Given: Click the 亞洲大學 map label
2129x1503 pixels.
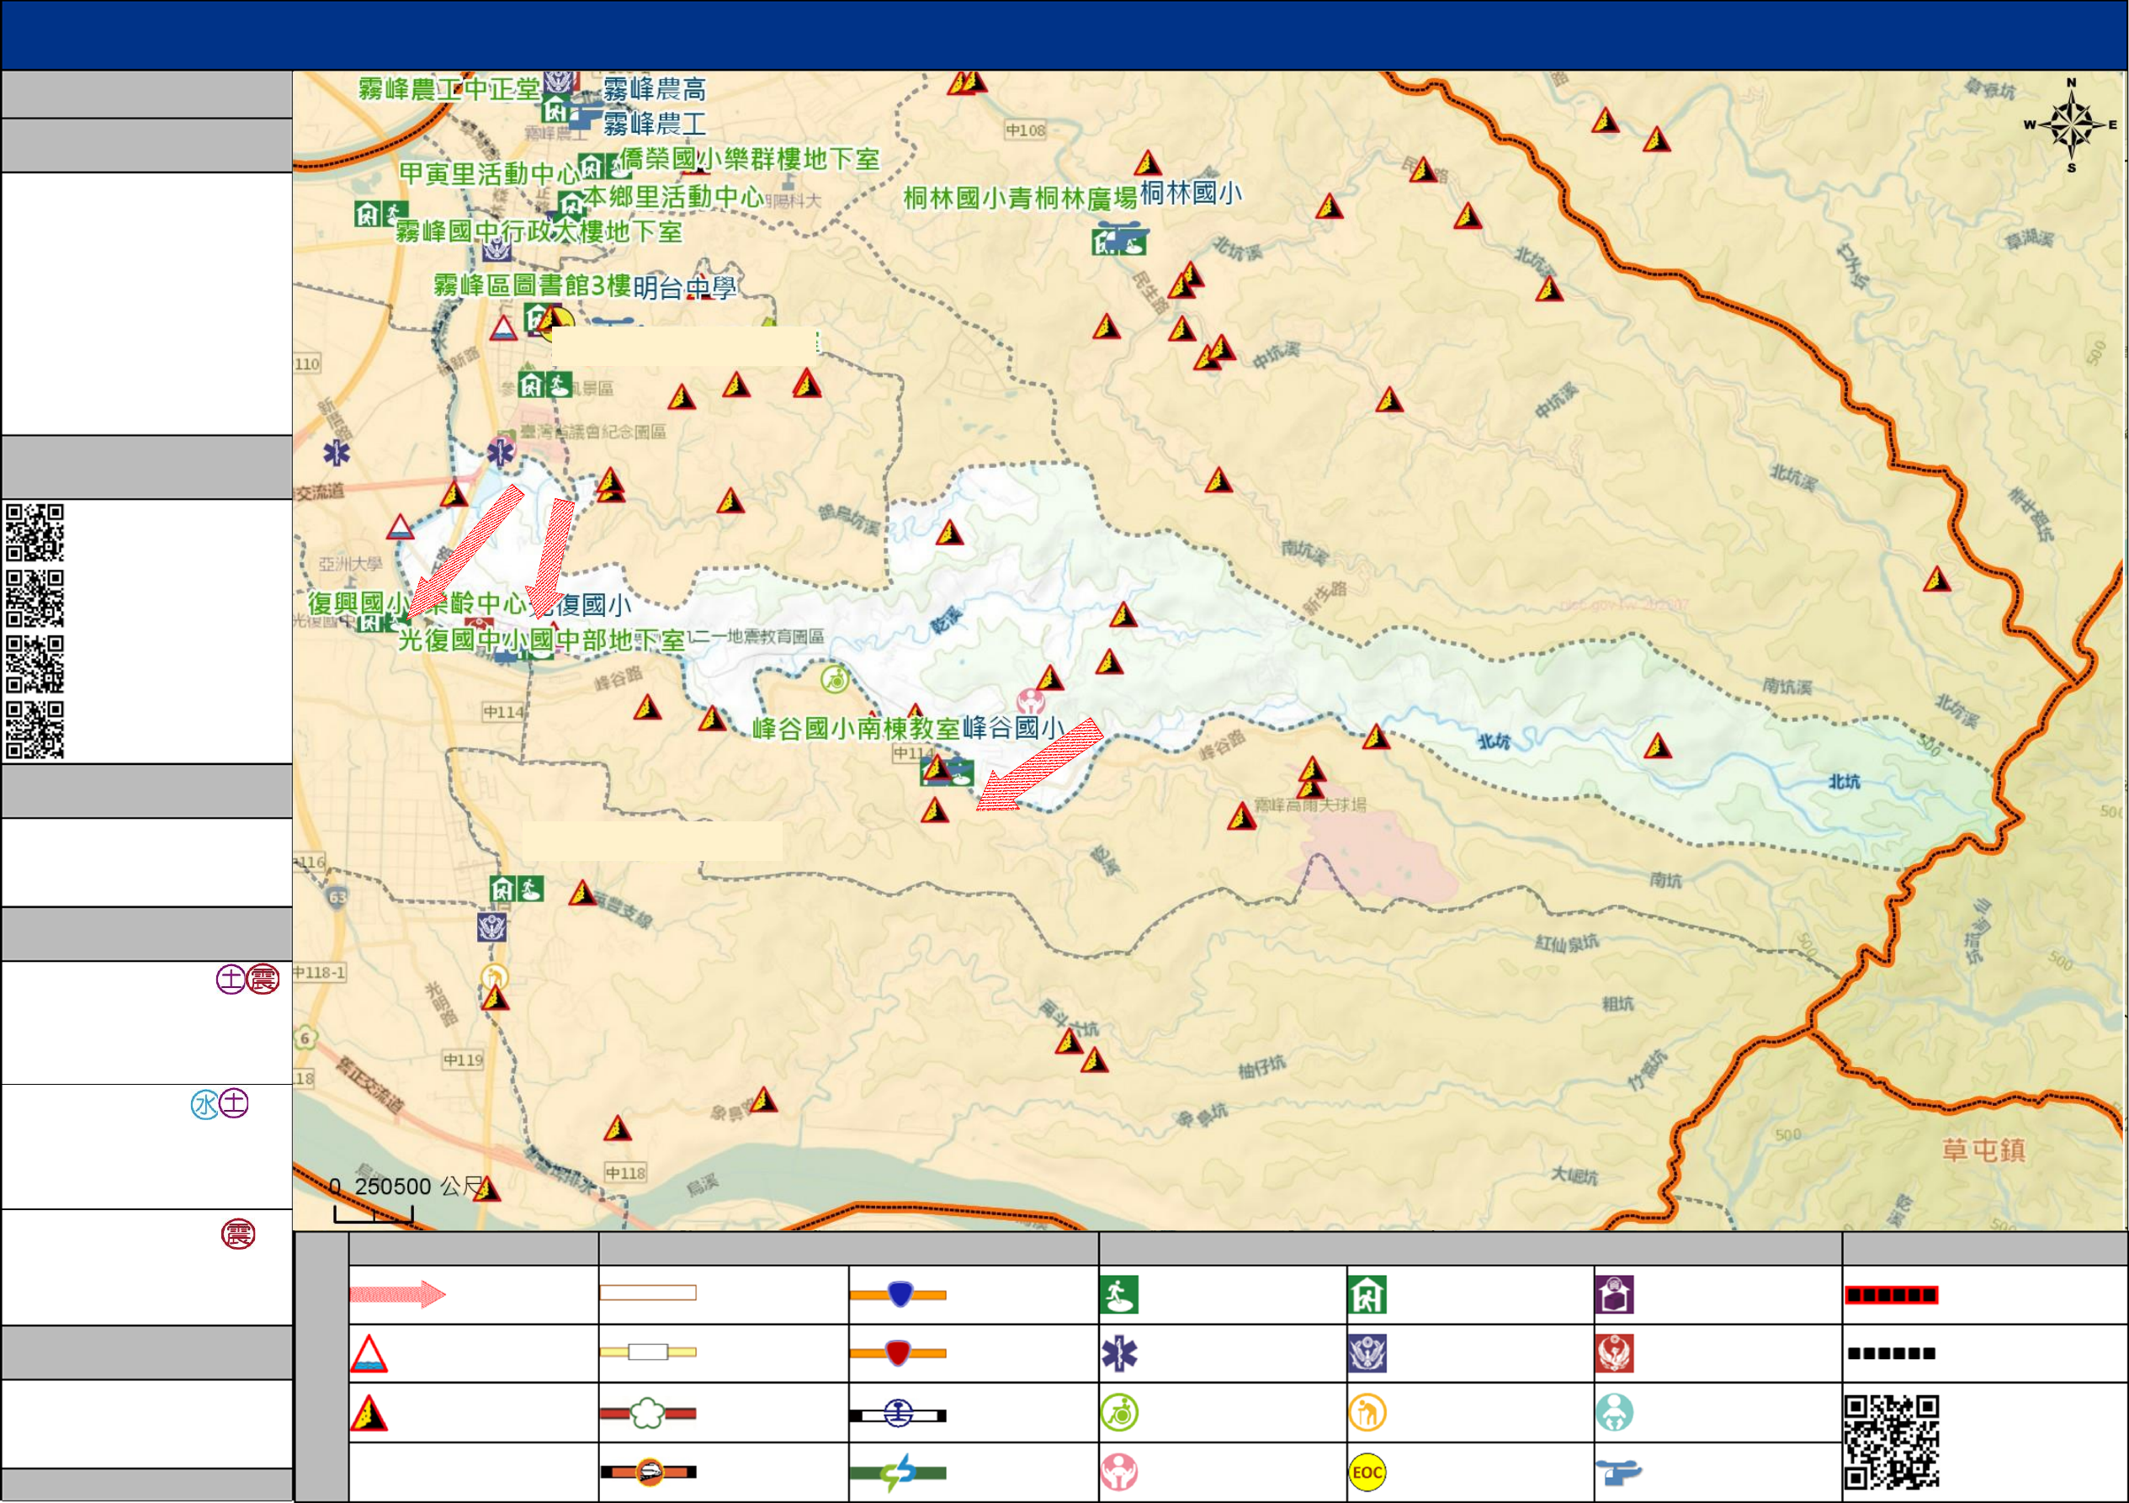Looking at the screenshot, I should click(349, 564).
